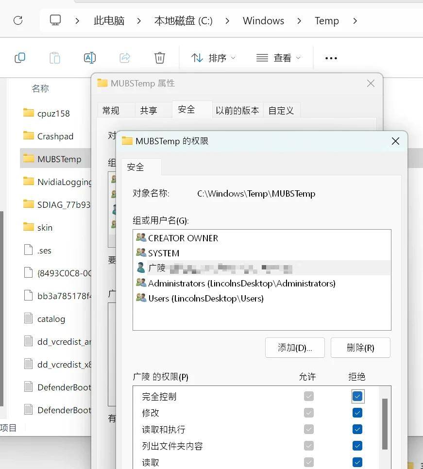This screenshot has height=469, width=423.
Task: Switch to the 以前的版本 tab
Action: point(237,110)
